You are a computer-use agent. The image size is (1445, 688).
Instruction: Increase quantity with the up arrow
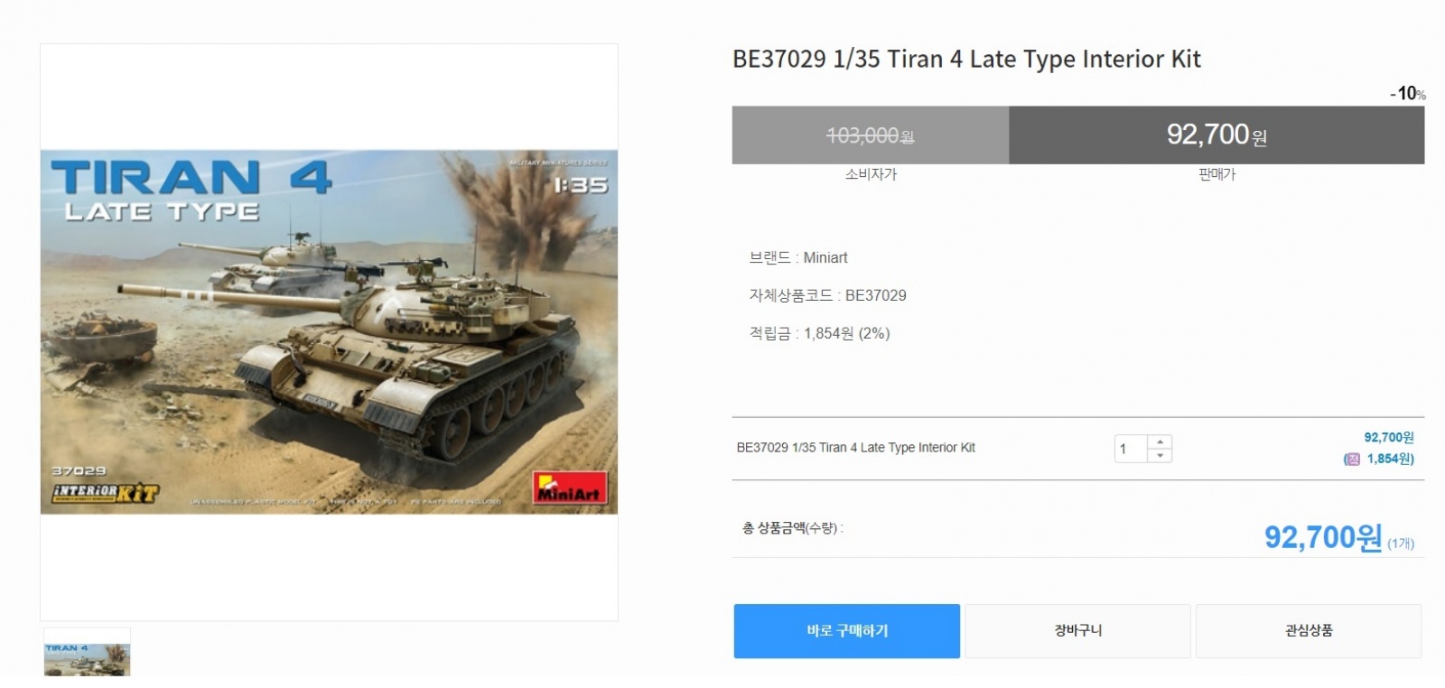[1161, 442]
